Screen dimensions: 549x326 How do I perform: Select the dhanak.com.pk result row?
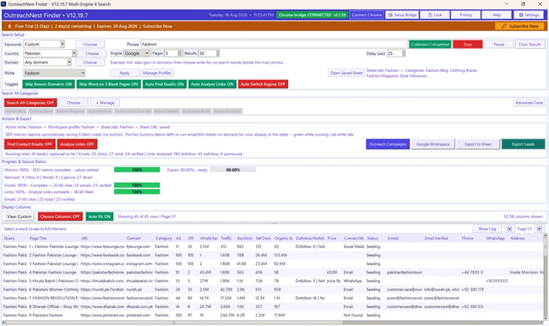tap(273, 307)
